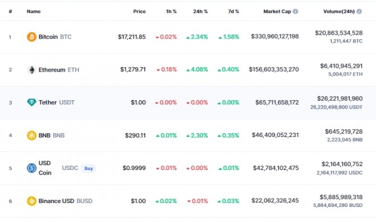Click Bitcoin volume $20,863,534,528

click(339, 33)
